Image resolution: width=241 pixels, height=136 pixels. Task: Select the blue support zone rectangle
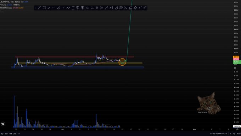(78, 67)
